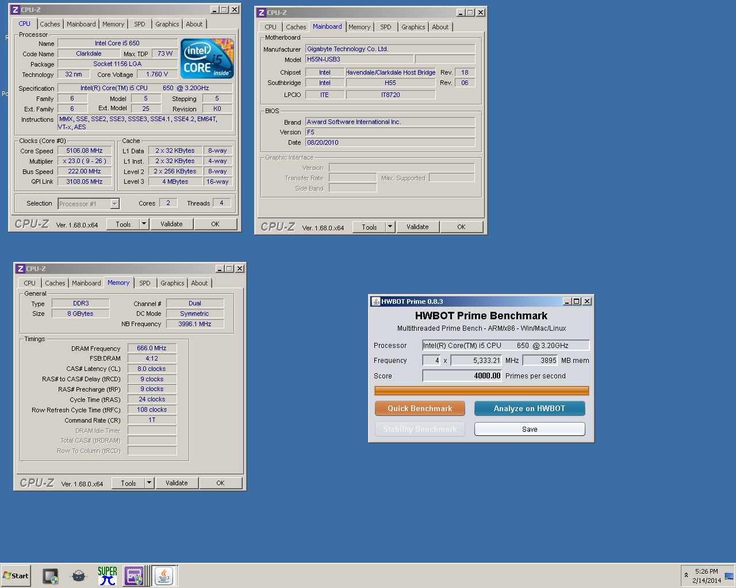Click the 5,333.21 MHz frequency field
The image size is (736, 588).
click(477, 360)
